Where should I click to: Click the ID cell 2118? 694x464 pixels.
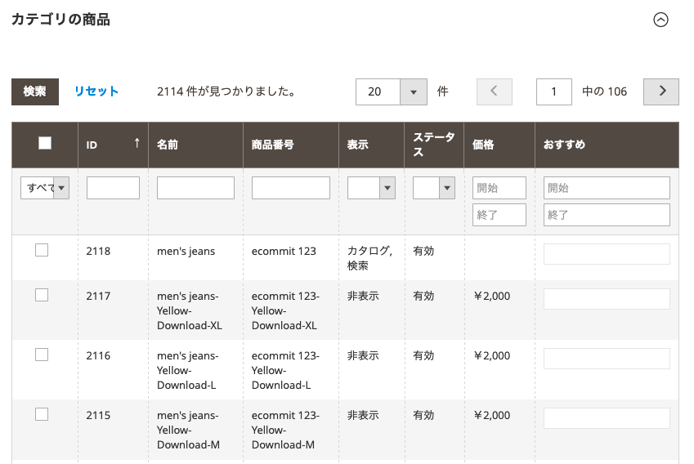point(98,252)
